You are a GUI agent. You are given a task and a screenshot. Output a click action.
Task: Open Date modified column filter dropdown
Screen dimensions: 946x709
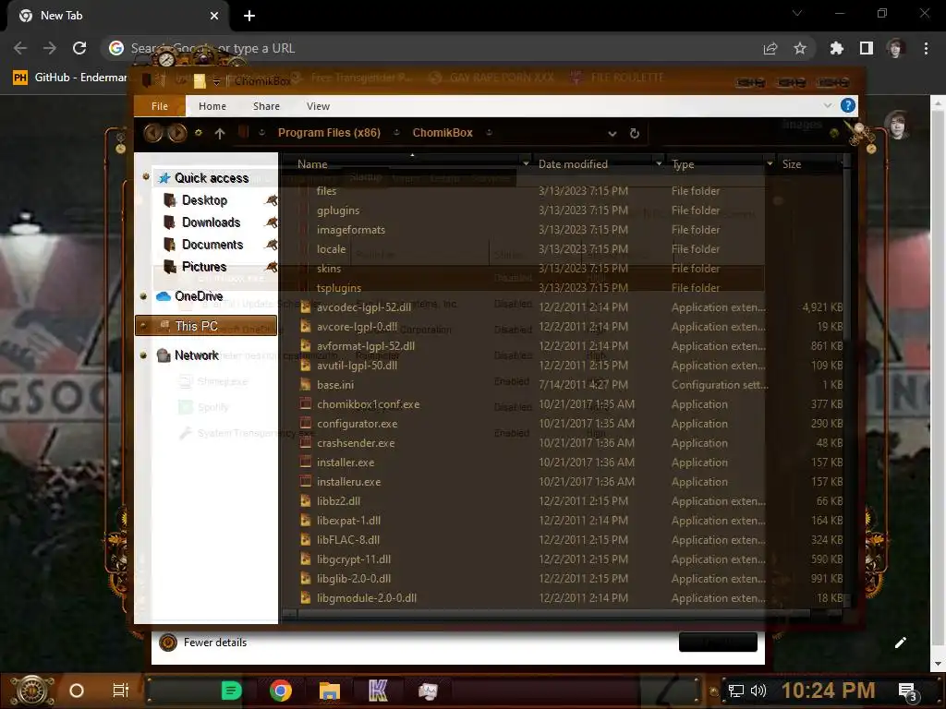click(658, 164)
